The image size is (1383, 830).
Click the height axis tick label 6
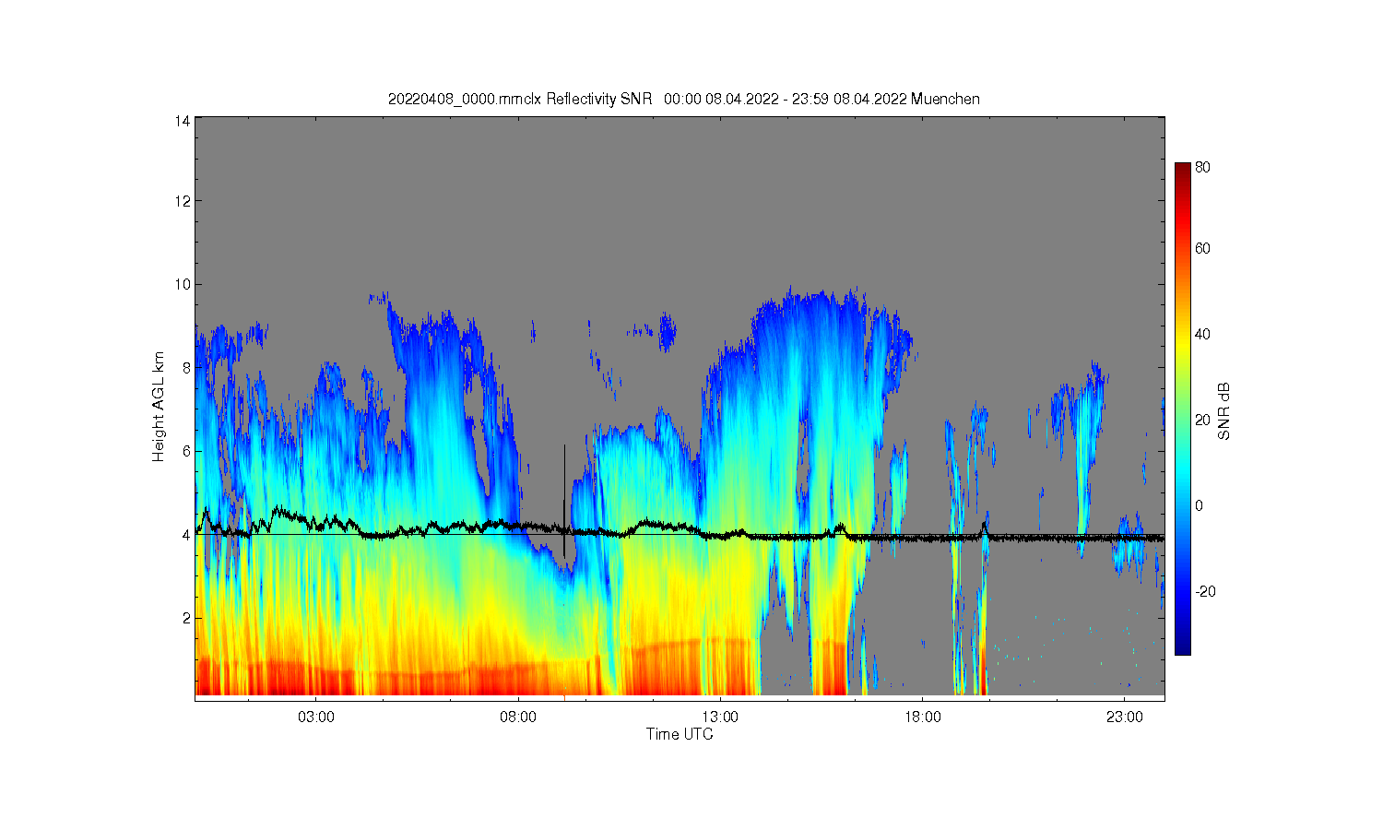[186, 451]
